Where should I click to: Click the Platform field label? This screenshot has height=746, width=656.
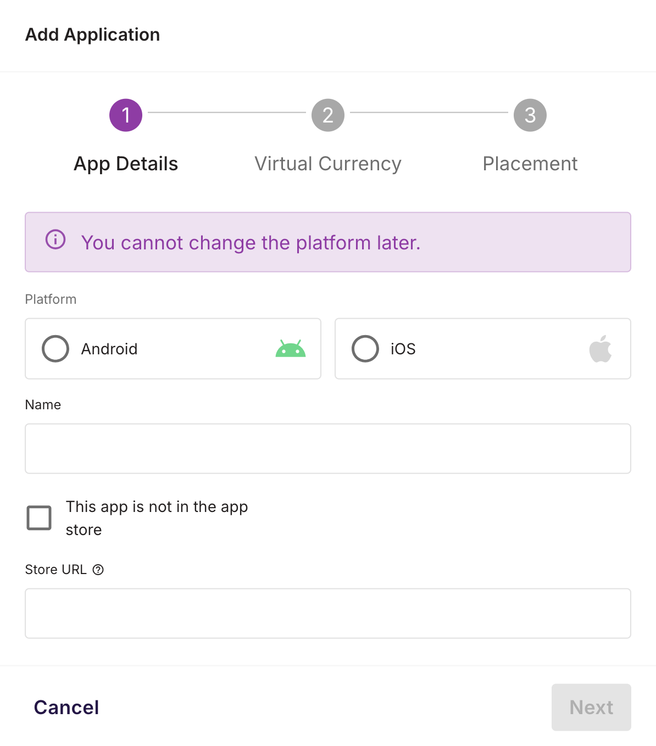[x=51, y=299]
